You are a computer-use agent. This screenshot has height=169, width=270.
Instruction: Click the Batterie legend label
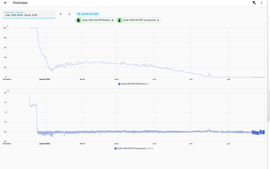pyautogui.click(x=135, y=84)
